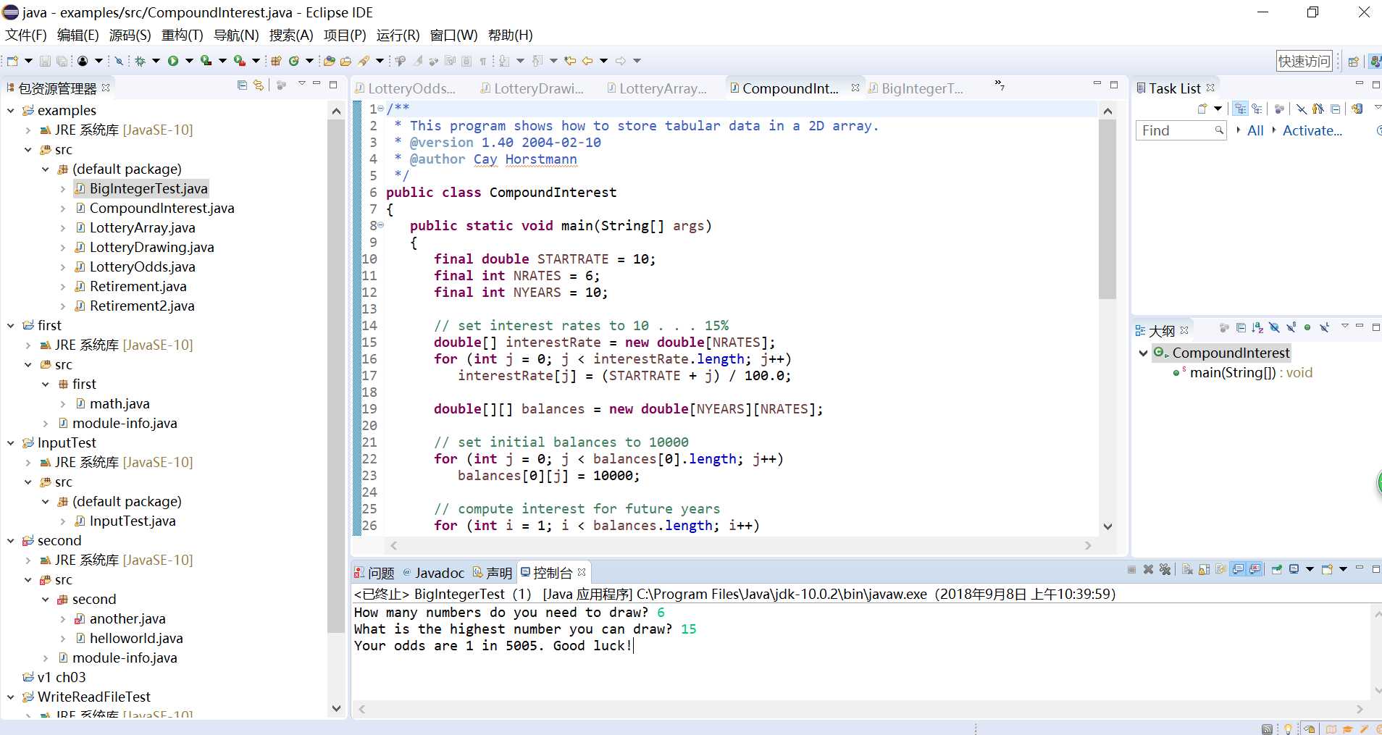The height and width of the screenshot is (735, 1382).
Task: Toggle Show Console When Standard Out Changes
Action: tap(1238, 569)
